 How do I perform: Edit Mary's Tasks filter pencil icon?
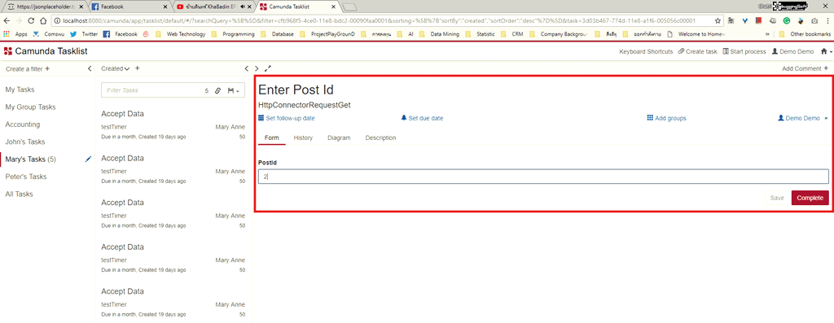pyautogui.click(x=88, y=159)
